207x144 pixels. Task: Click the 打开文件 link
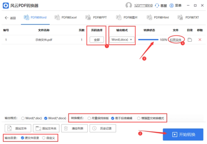(x=176, y=40)
